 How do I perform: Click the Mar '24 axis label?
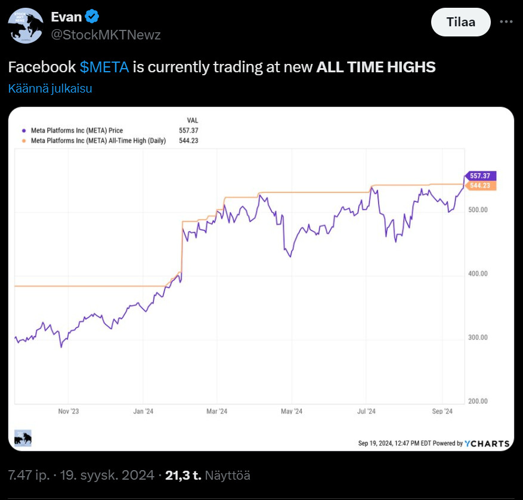217,411
